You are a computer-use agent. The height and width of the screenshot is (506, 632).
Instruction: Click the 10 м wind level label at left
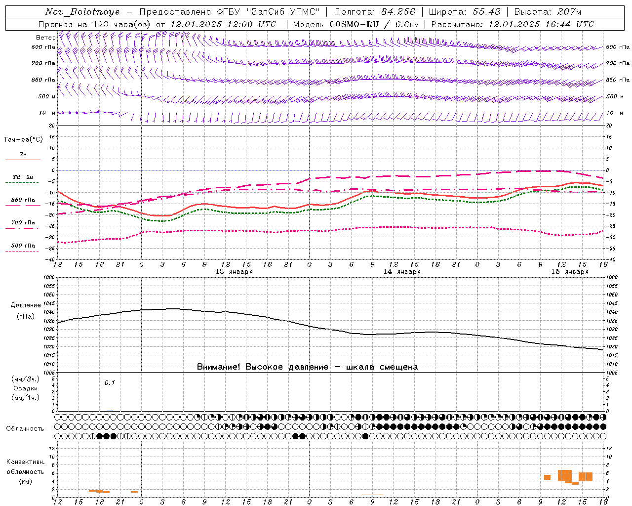pos(47,113)
